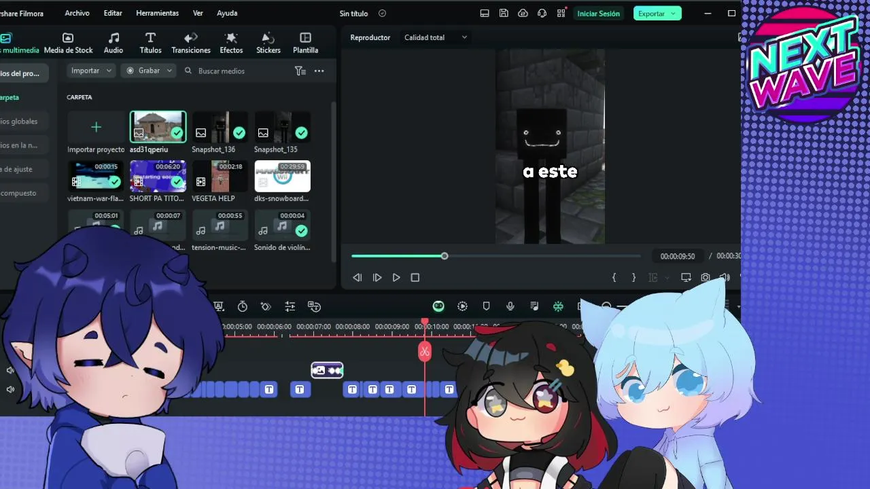This screenshot has width=870, height=489.
Task: Click the 00:00:07:00 mark on timeline ruler
Action: tap(313, 327)
